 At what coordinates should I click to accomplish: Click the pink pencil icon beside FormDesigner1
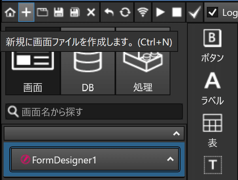click(x=25, y=159)
